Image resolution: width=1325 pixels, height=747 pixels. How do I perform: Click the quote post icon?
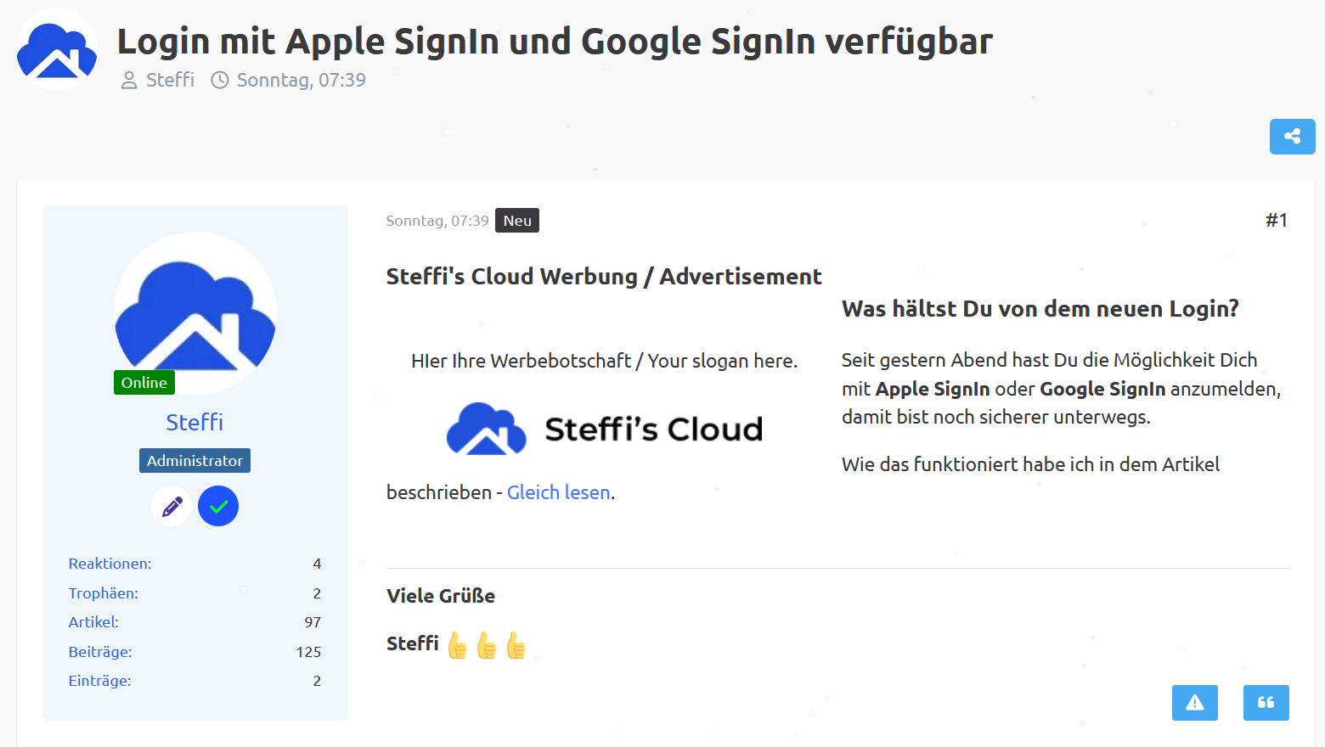1266,703
